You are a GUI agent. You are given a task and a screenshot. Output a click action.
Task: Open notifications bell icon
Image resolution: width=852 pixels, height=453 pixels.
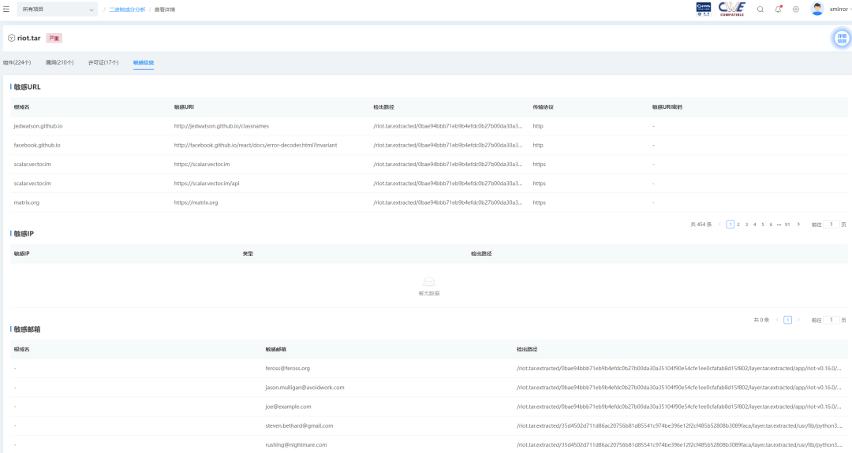778,9
